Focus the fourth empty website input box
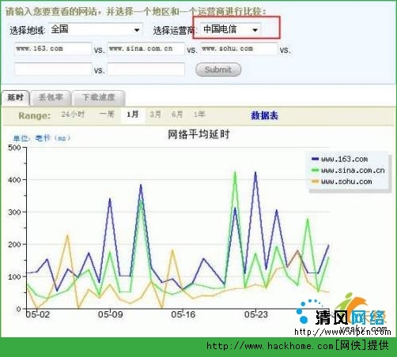Viewport: 397px width, 357px height. (x=53, y=70)
